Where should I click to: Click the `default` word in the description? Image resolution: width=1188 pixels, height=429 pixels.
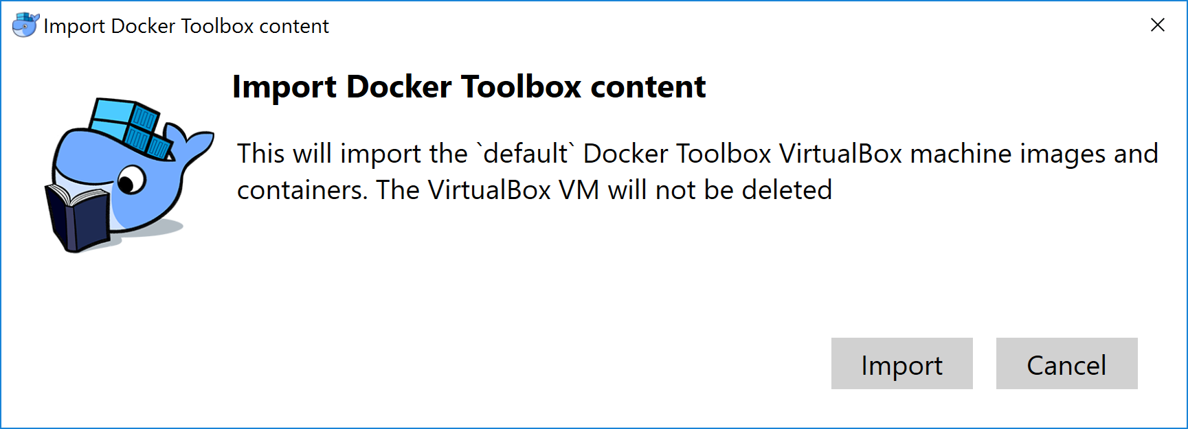(526, 154)
